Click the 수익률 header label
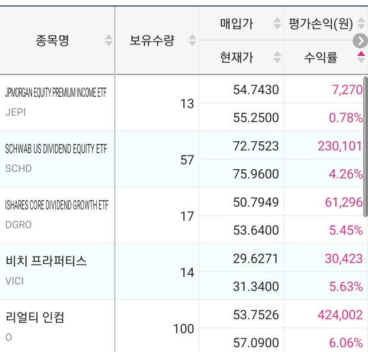 pyautogui.click(x=320, y=57)
